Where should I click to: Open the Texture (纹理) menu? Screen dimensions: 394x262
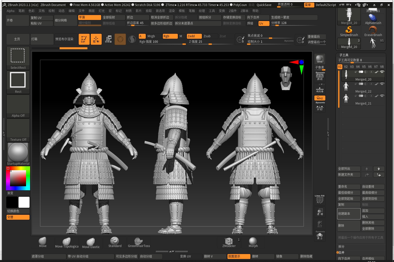pos(202,11)
